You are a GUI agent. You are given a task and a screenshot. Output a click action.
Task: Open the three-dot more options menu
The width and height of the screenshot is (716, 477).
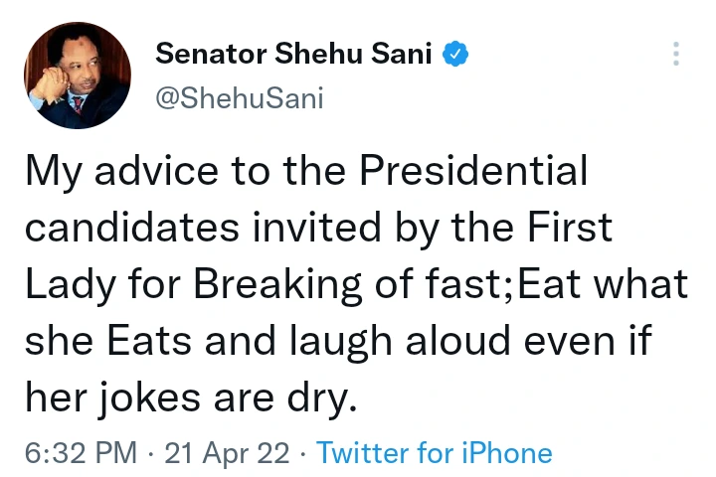(676, 55)
